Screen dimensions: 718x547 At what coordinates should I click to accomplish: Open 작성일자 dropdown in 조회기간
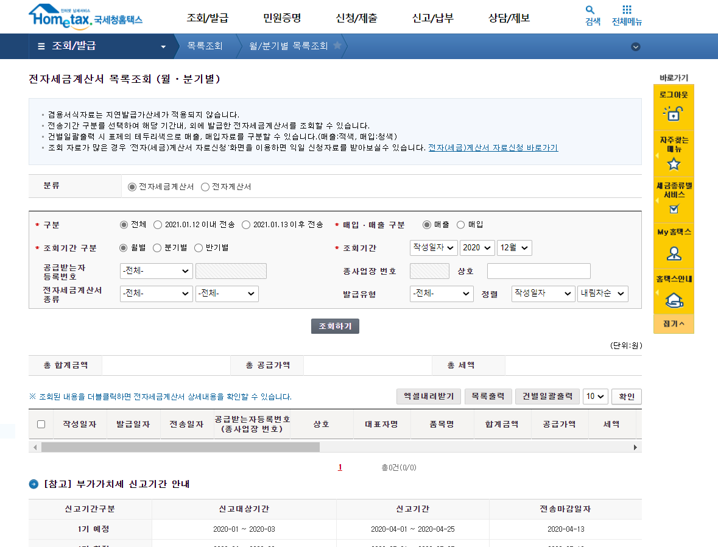point(433,248)
